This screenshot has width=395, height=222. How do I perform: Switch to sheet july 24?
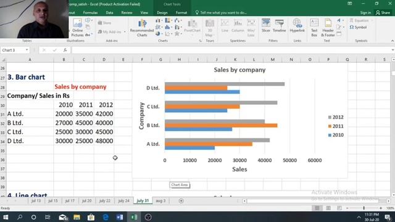click(x=123, y=201)
